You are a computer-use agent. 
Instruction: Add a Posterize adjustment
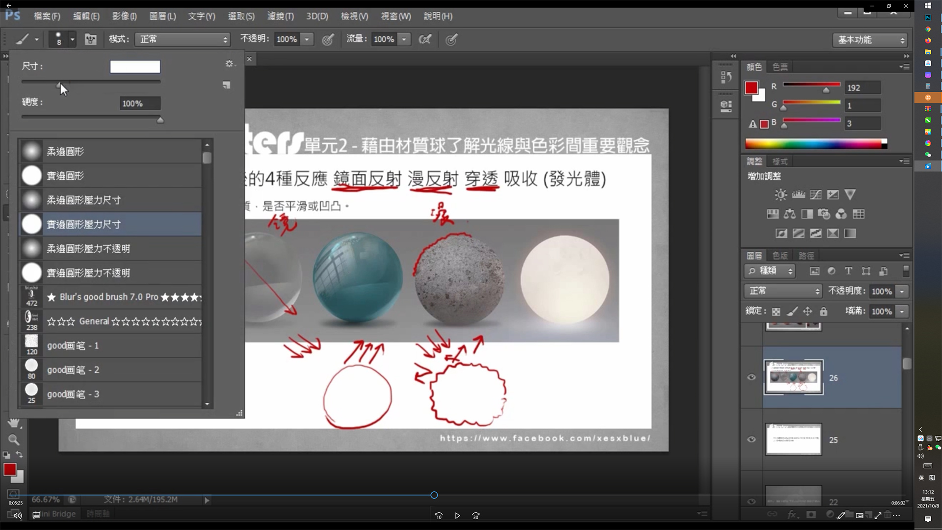tap(798, 233)
